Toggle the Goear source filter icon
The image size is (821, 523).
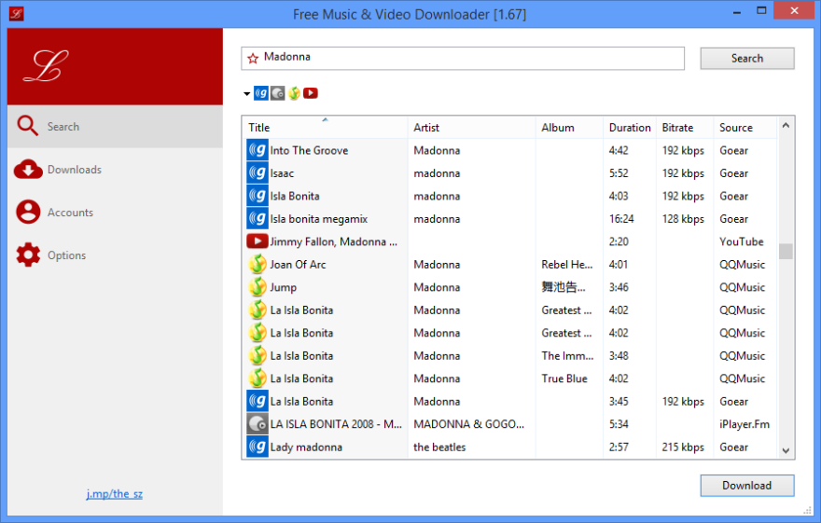point(261,93)
